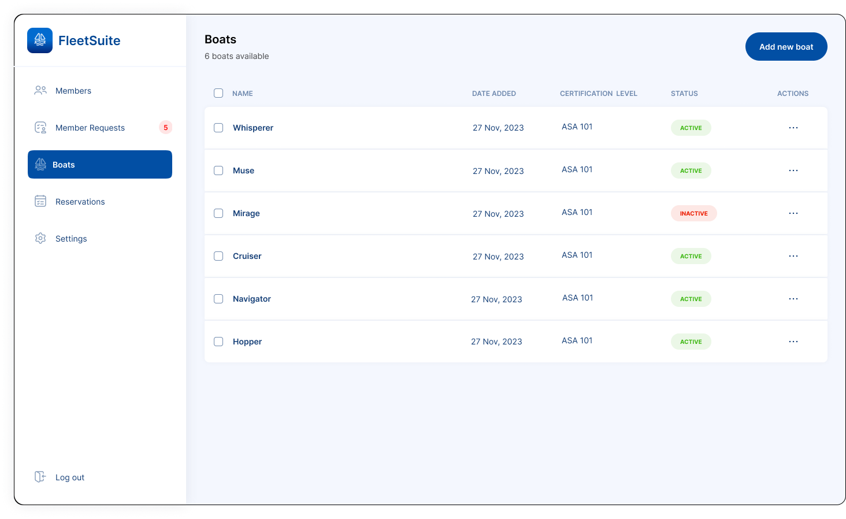Image resolution: width=846 pixels, height=519 pixels.
Task: Click the Log out door icon
Action: [x=39, y=477]
